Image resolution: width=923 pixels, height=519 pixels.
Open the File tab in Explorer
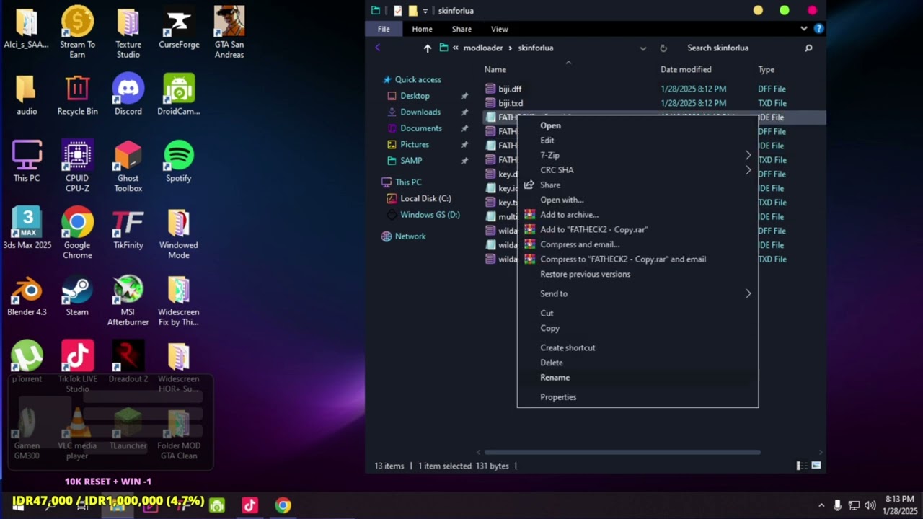[384, 29]
